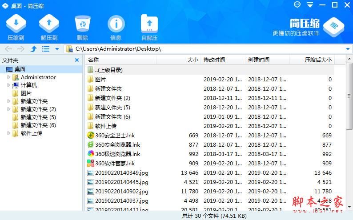Image resolution: width=353 pixels, height=220 pixels.
Task: Select the ..(上级目录) row
Action: tap(210, 70)
